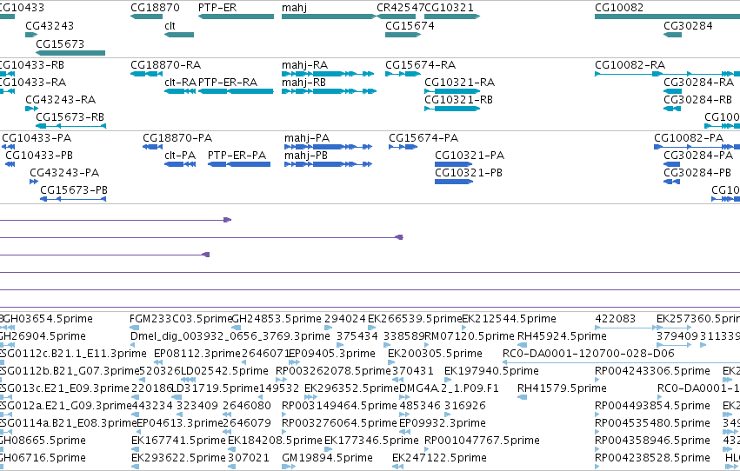Open the CG15674-PA protein feature
The height and width of the screenshot is (471, 740).
pos(403,147)
